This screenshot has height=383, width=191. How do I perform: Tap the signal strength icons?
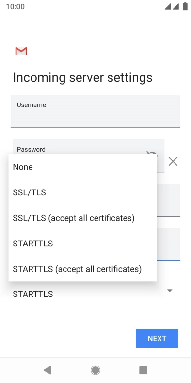pos(172,7)
